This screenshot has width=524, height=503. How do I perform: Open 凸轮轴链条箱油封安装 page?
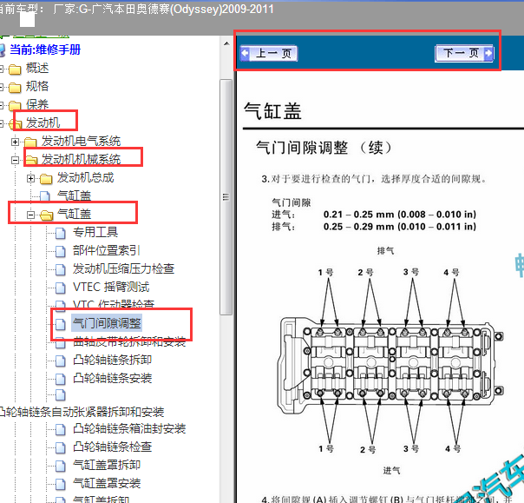coord(129,428)
